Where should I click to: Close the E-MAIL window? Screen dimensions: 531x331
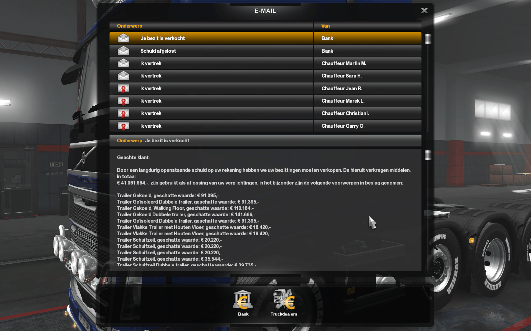[x=424, y=10]
